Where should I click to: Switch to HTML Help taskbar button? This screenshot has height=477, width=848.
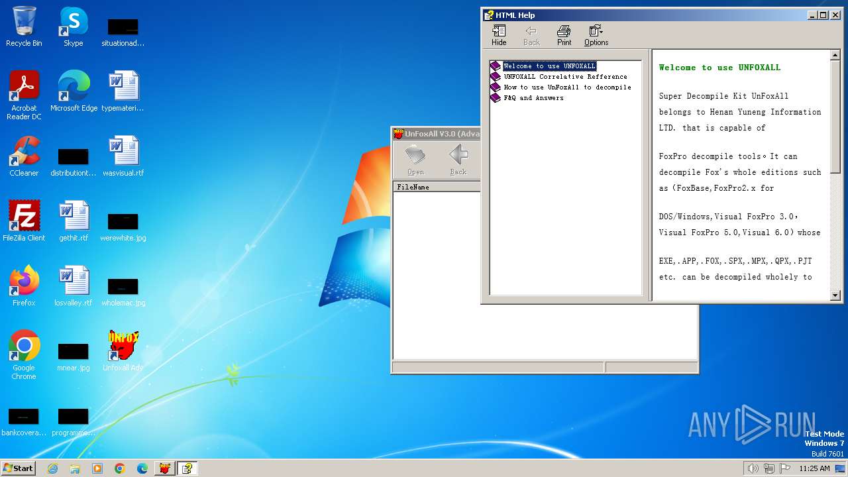[187, 468]
